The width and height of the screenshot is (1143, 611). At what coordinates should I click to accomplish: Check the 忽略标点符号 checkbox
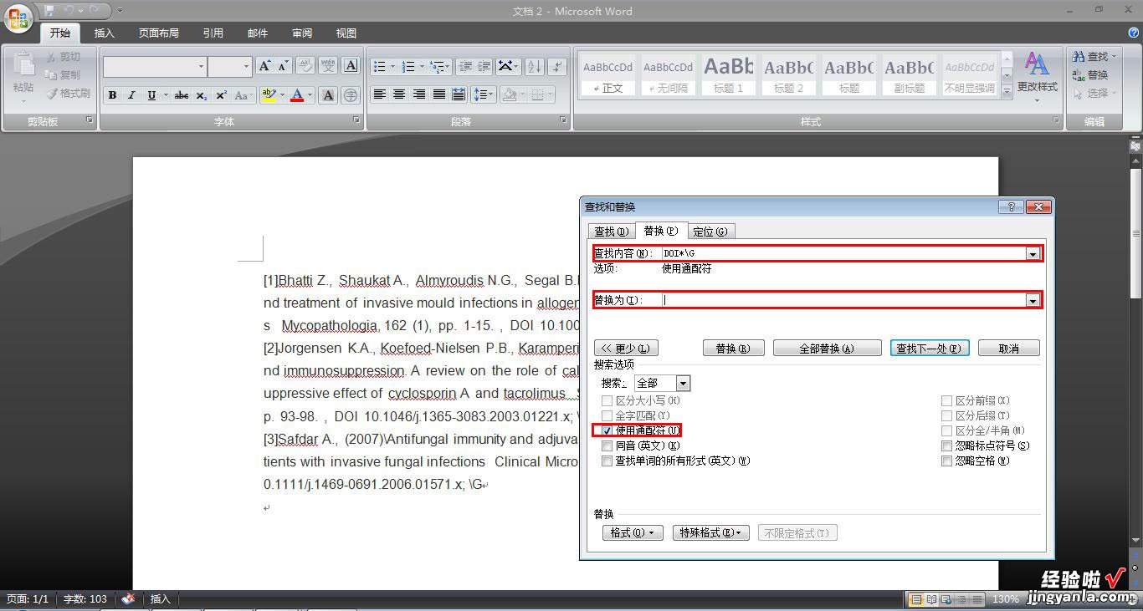(947, 446)
